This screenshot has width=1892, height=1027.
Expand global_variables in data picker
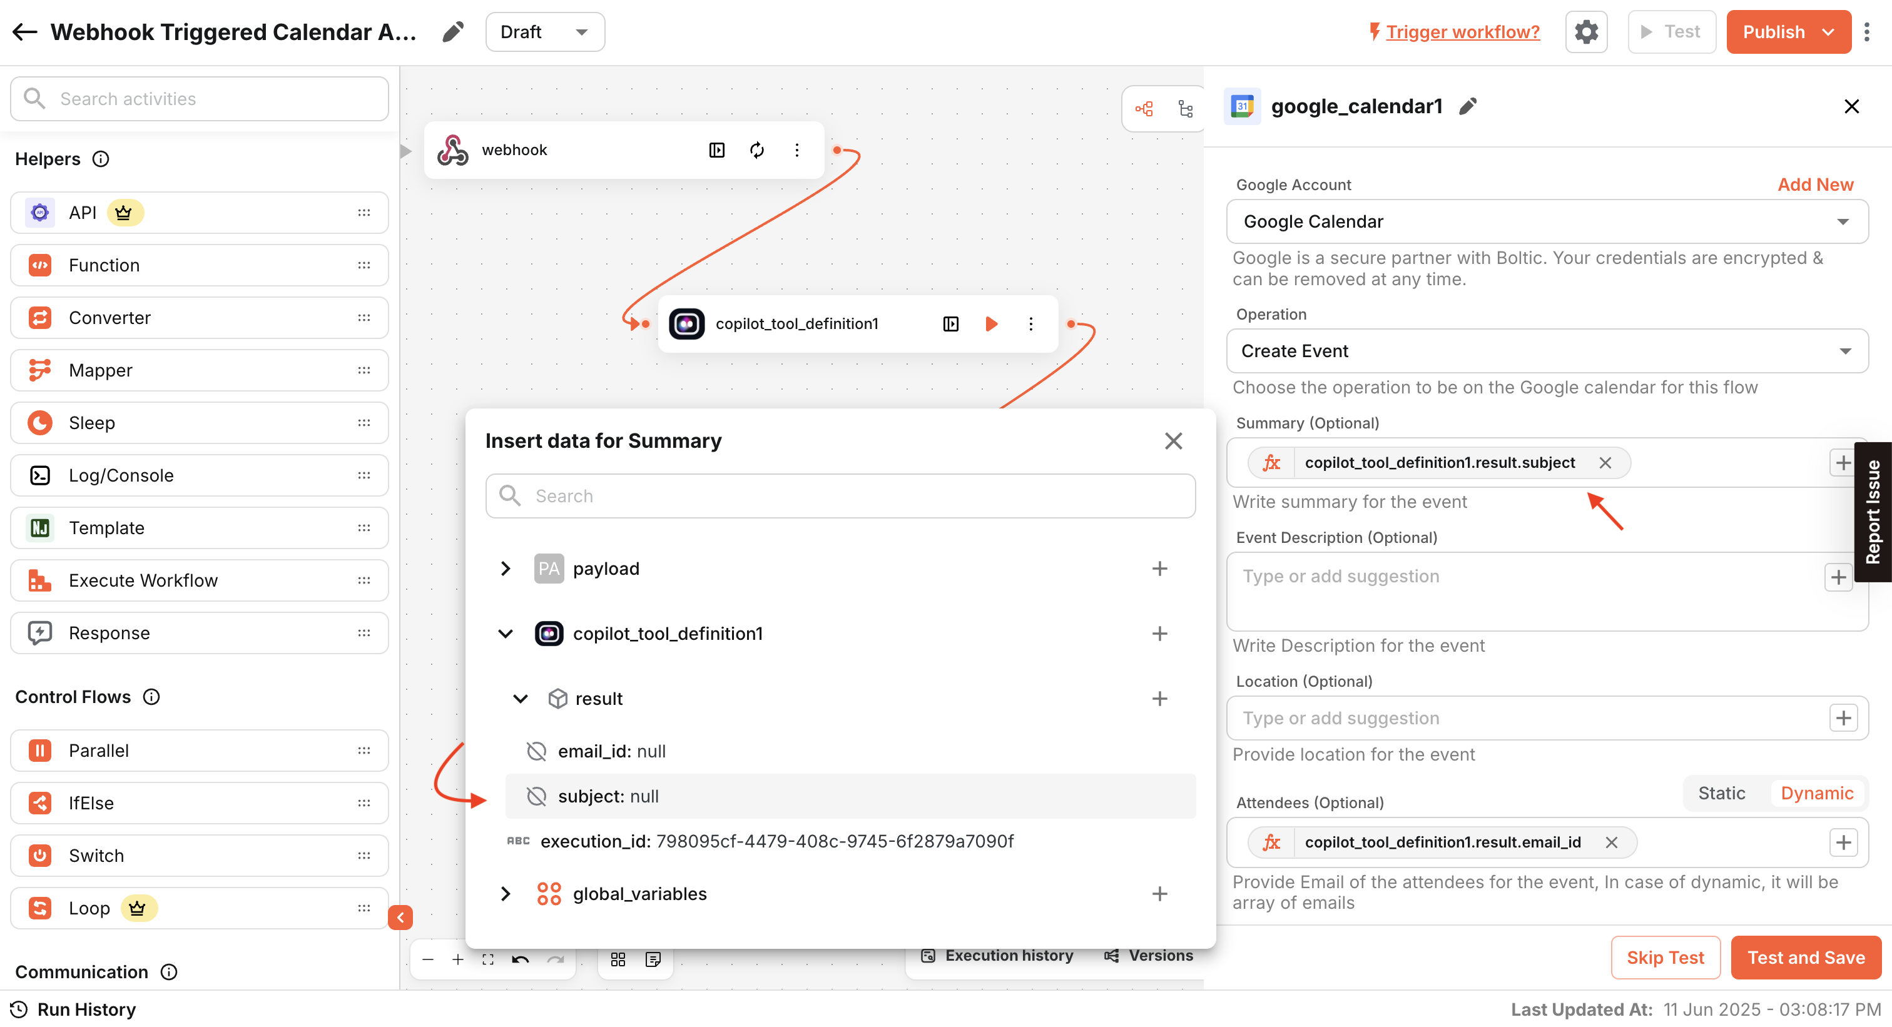click(x=506, y=893)
